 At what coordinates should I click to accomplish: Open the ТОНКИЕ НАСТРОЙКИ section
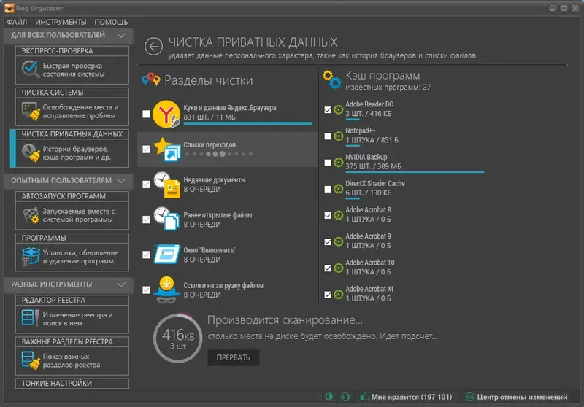72,384
